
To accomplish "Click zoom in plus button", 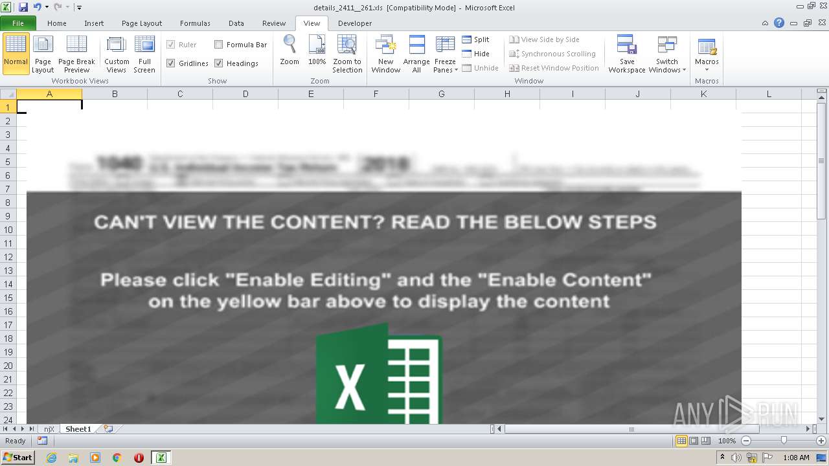I will [821, 441].
